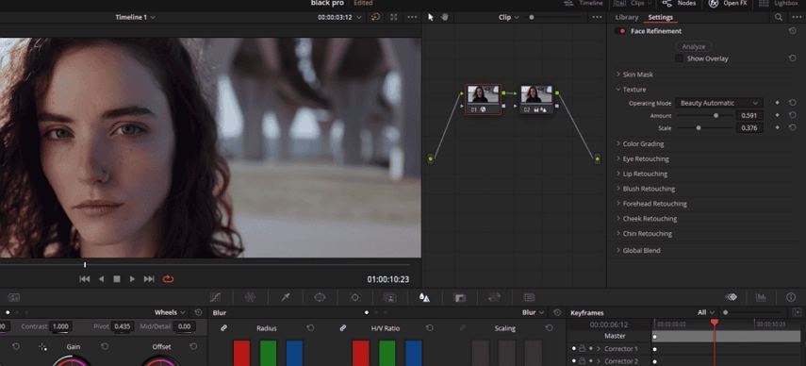
Task: Open the Qualifier eyedropper palette
Action: point(286,297)
